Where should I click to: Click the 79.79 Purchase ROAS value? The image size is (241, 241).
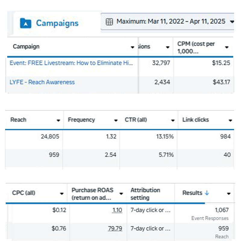115,228
